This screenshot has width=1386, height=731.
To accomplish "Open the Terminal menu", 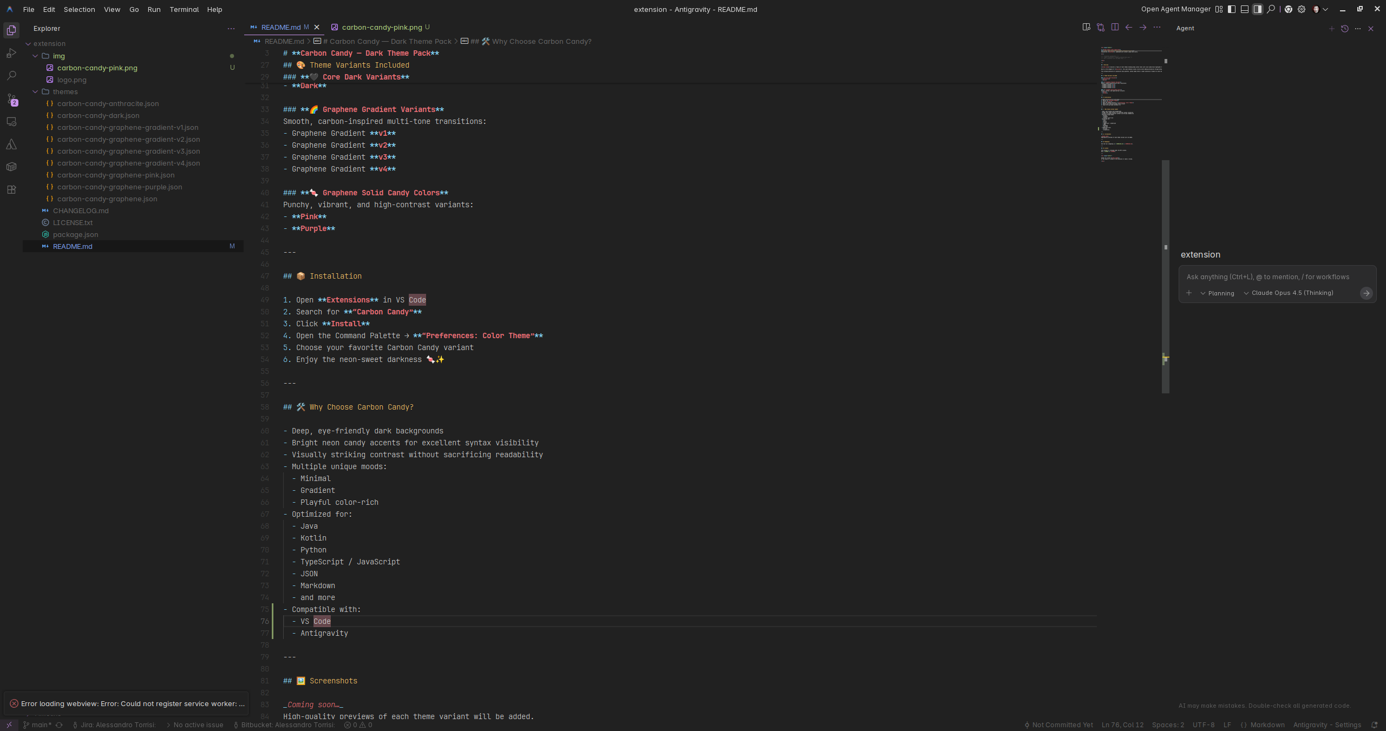I will coord(184,9).
